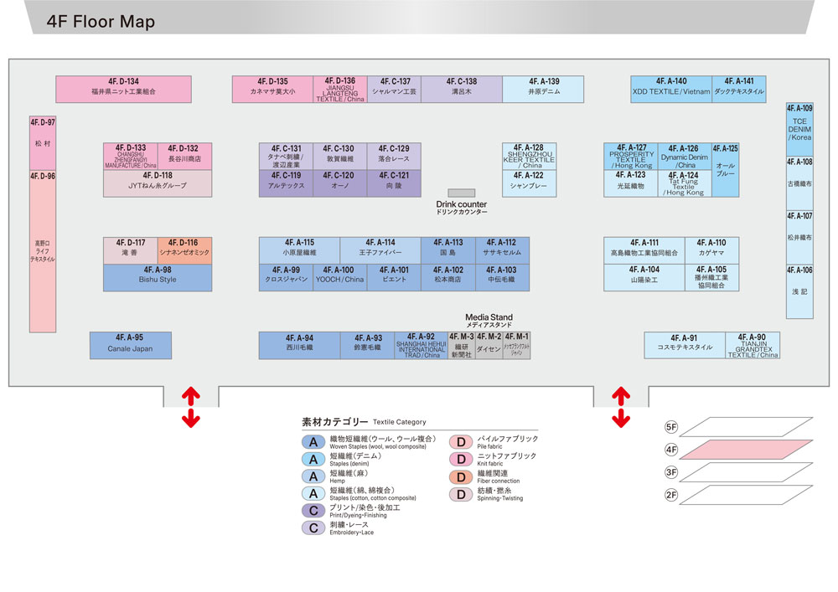Select booth 4F. D-132
The height and width of the screenshot is (592, 838).
(184, 157)
